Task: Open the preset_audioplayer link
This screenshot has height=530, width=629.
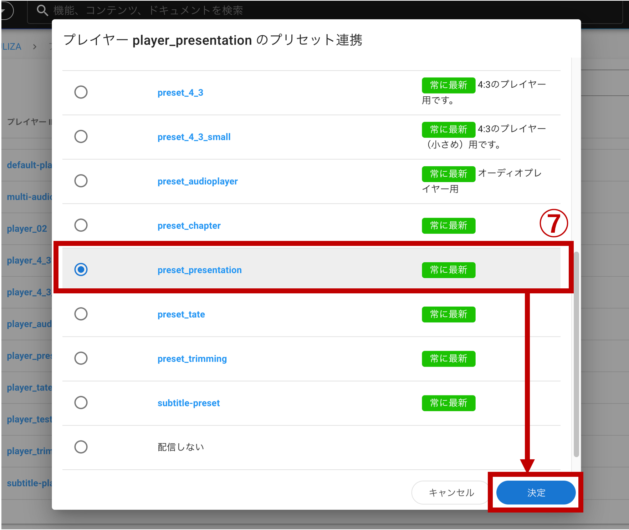Action: pyautogui.click(x=198, y=181)
